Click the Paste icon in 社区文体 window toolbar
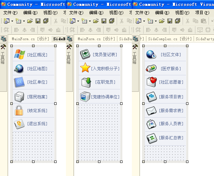 tap(204, 21)
